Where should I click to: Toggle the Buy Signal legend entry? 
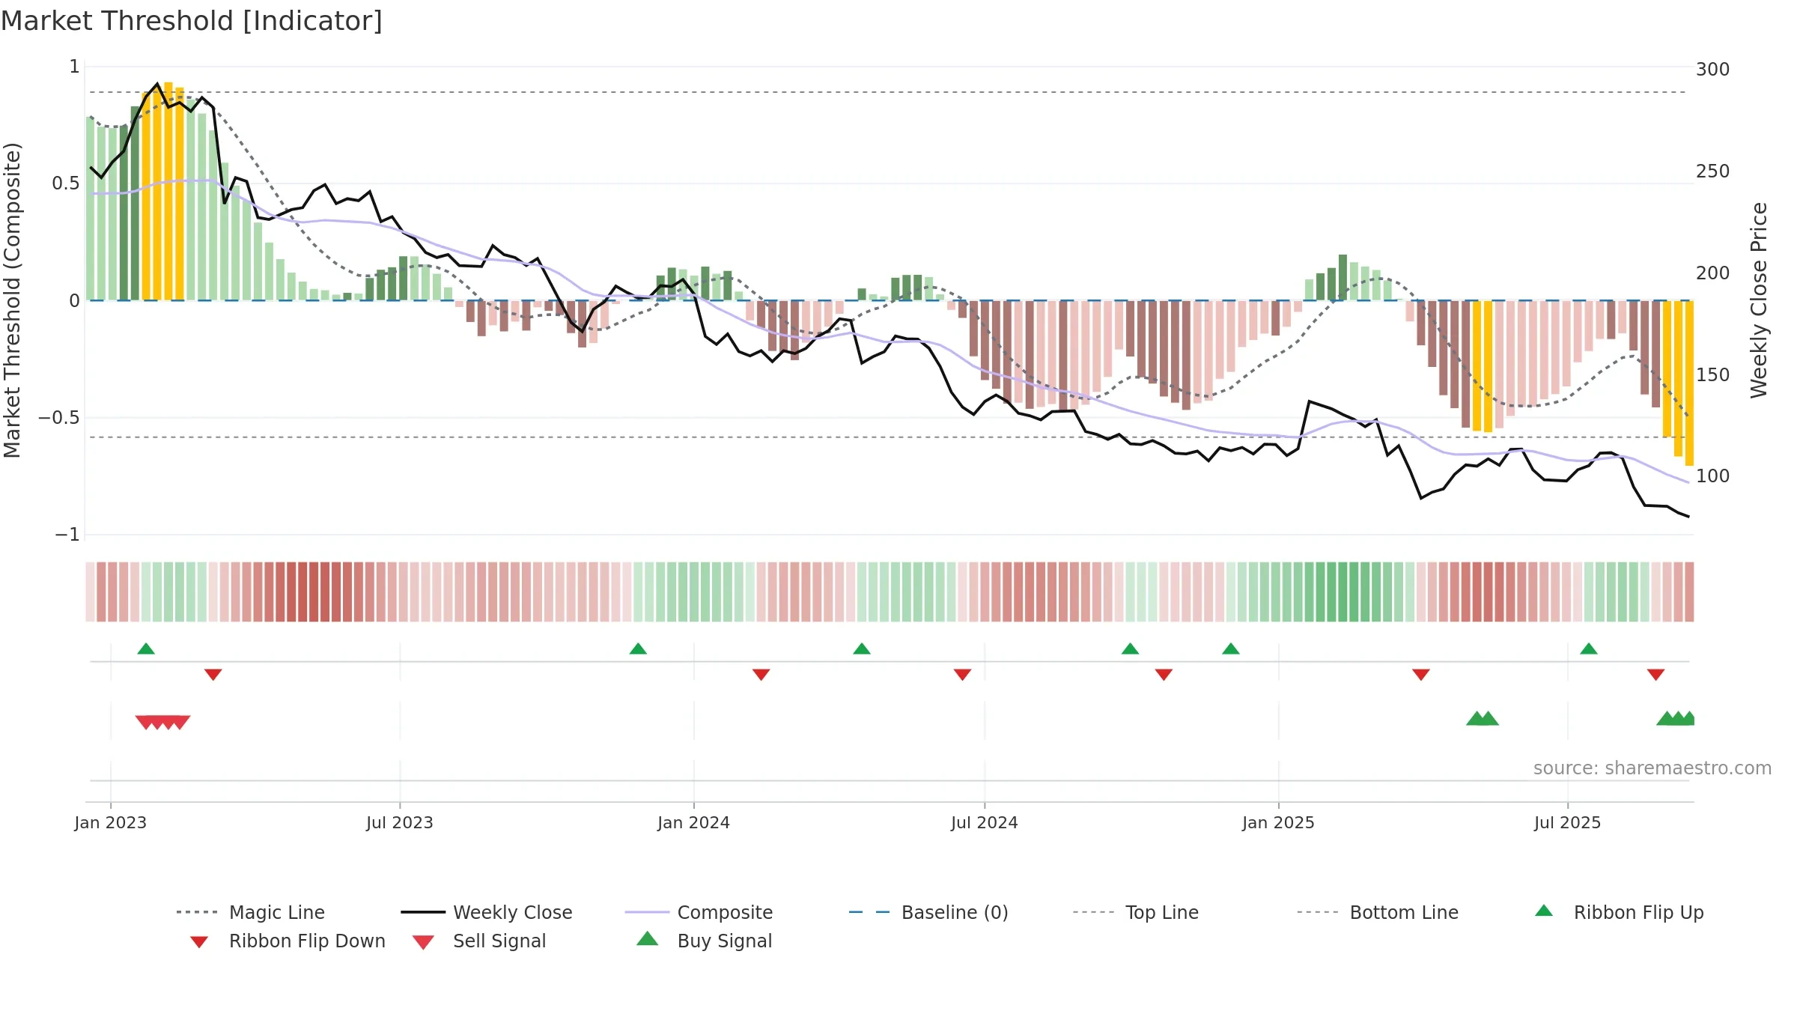tap(704, 941)
